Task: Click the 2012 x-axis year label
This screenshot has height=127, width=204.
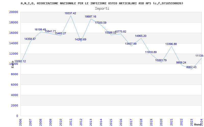Action: click(x=81, y=122)
